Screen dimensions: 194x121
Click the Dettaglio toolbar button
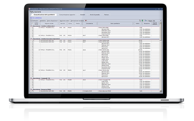pyautogui.click(x=35, y=21)
